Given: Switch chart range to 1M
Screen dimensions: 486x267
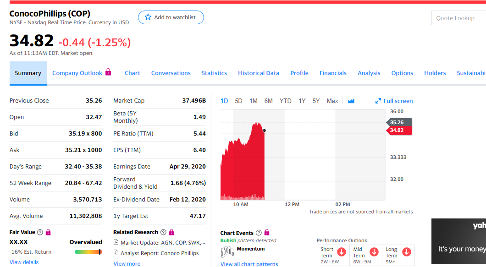Looking at the screenshot, I should pyautogui.click(x=254, y=101).
